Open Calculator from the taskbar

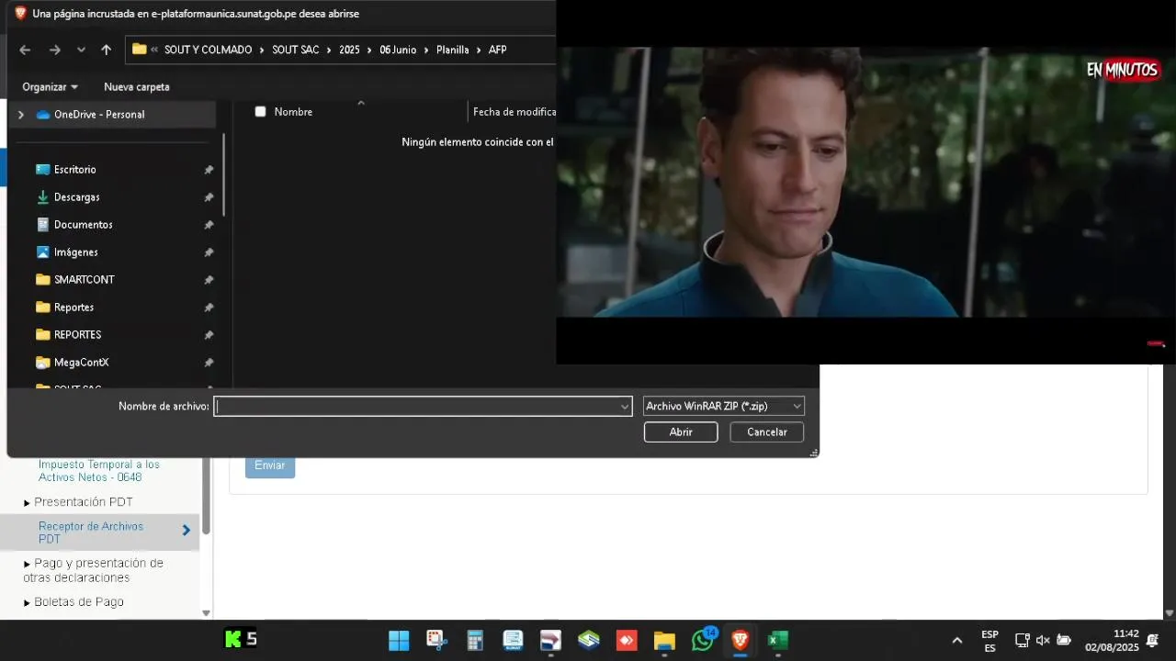tap(475, 640)
